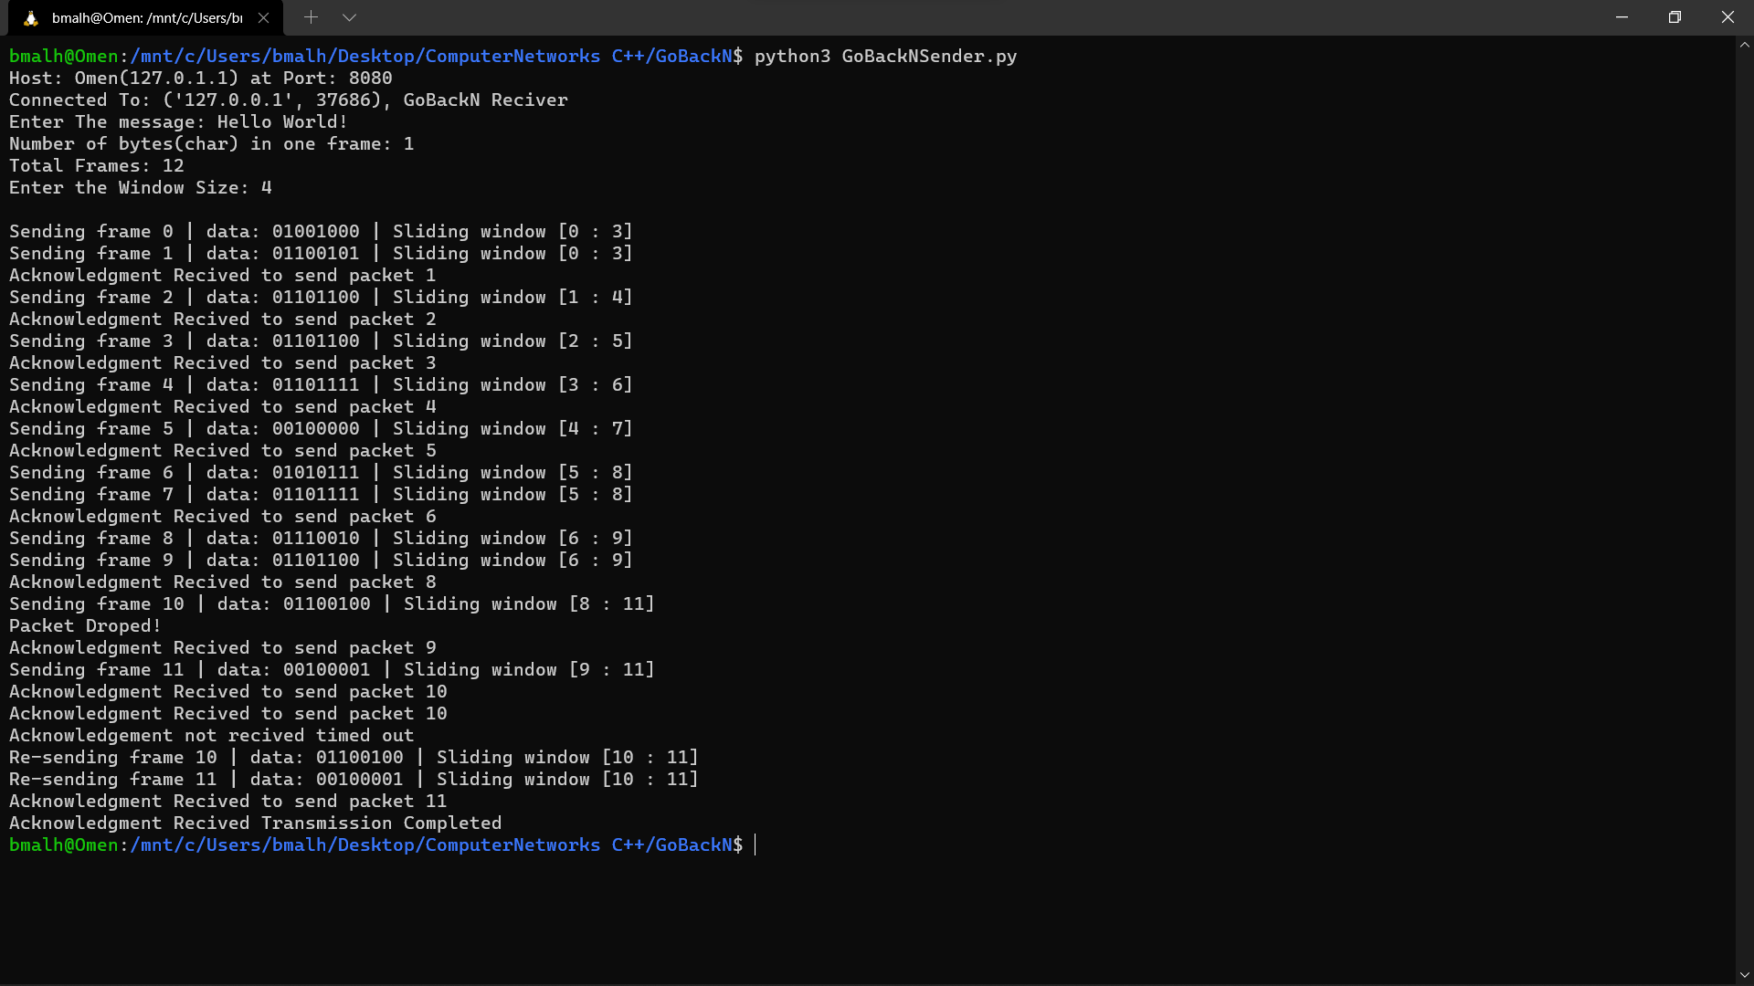Click the maximize/restore window icon
Viewport: 1754px width, 986px height.
coord(1675,16)
